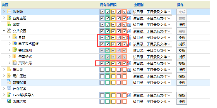The height and width of the screenshot is (108, 217).
Task: Uncheck the pink-column checkbox for 公共设置
Action: [x=119, y=31]
